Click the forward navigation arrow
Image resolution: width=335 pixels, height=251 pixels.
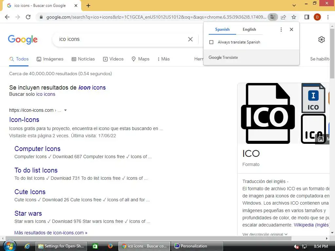click(x=18, y=17)
